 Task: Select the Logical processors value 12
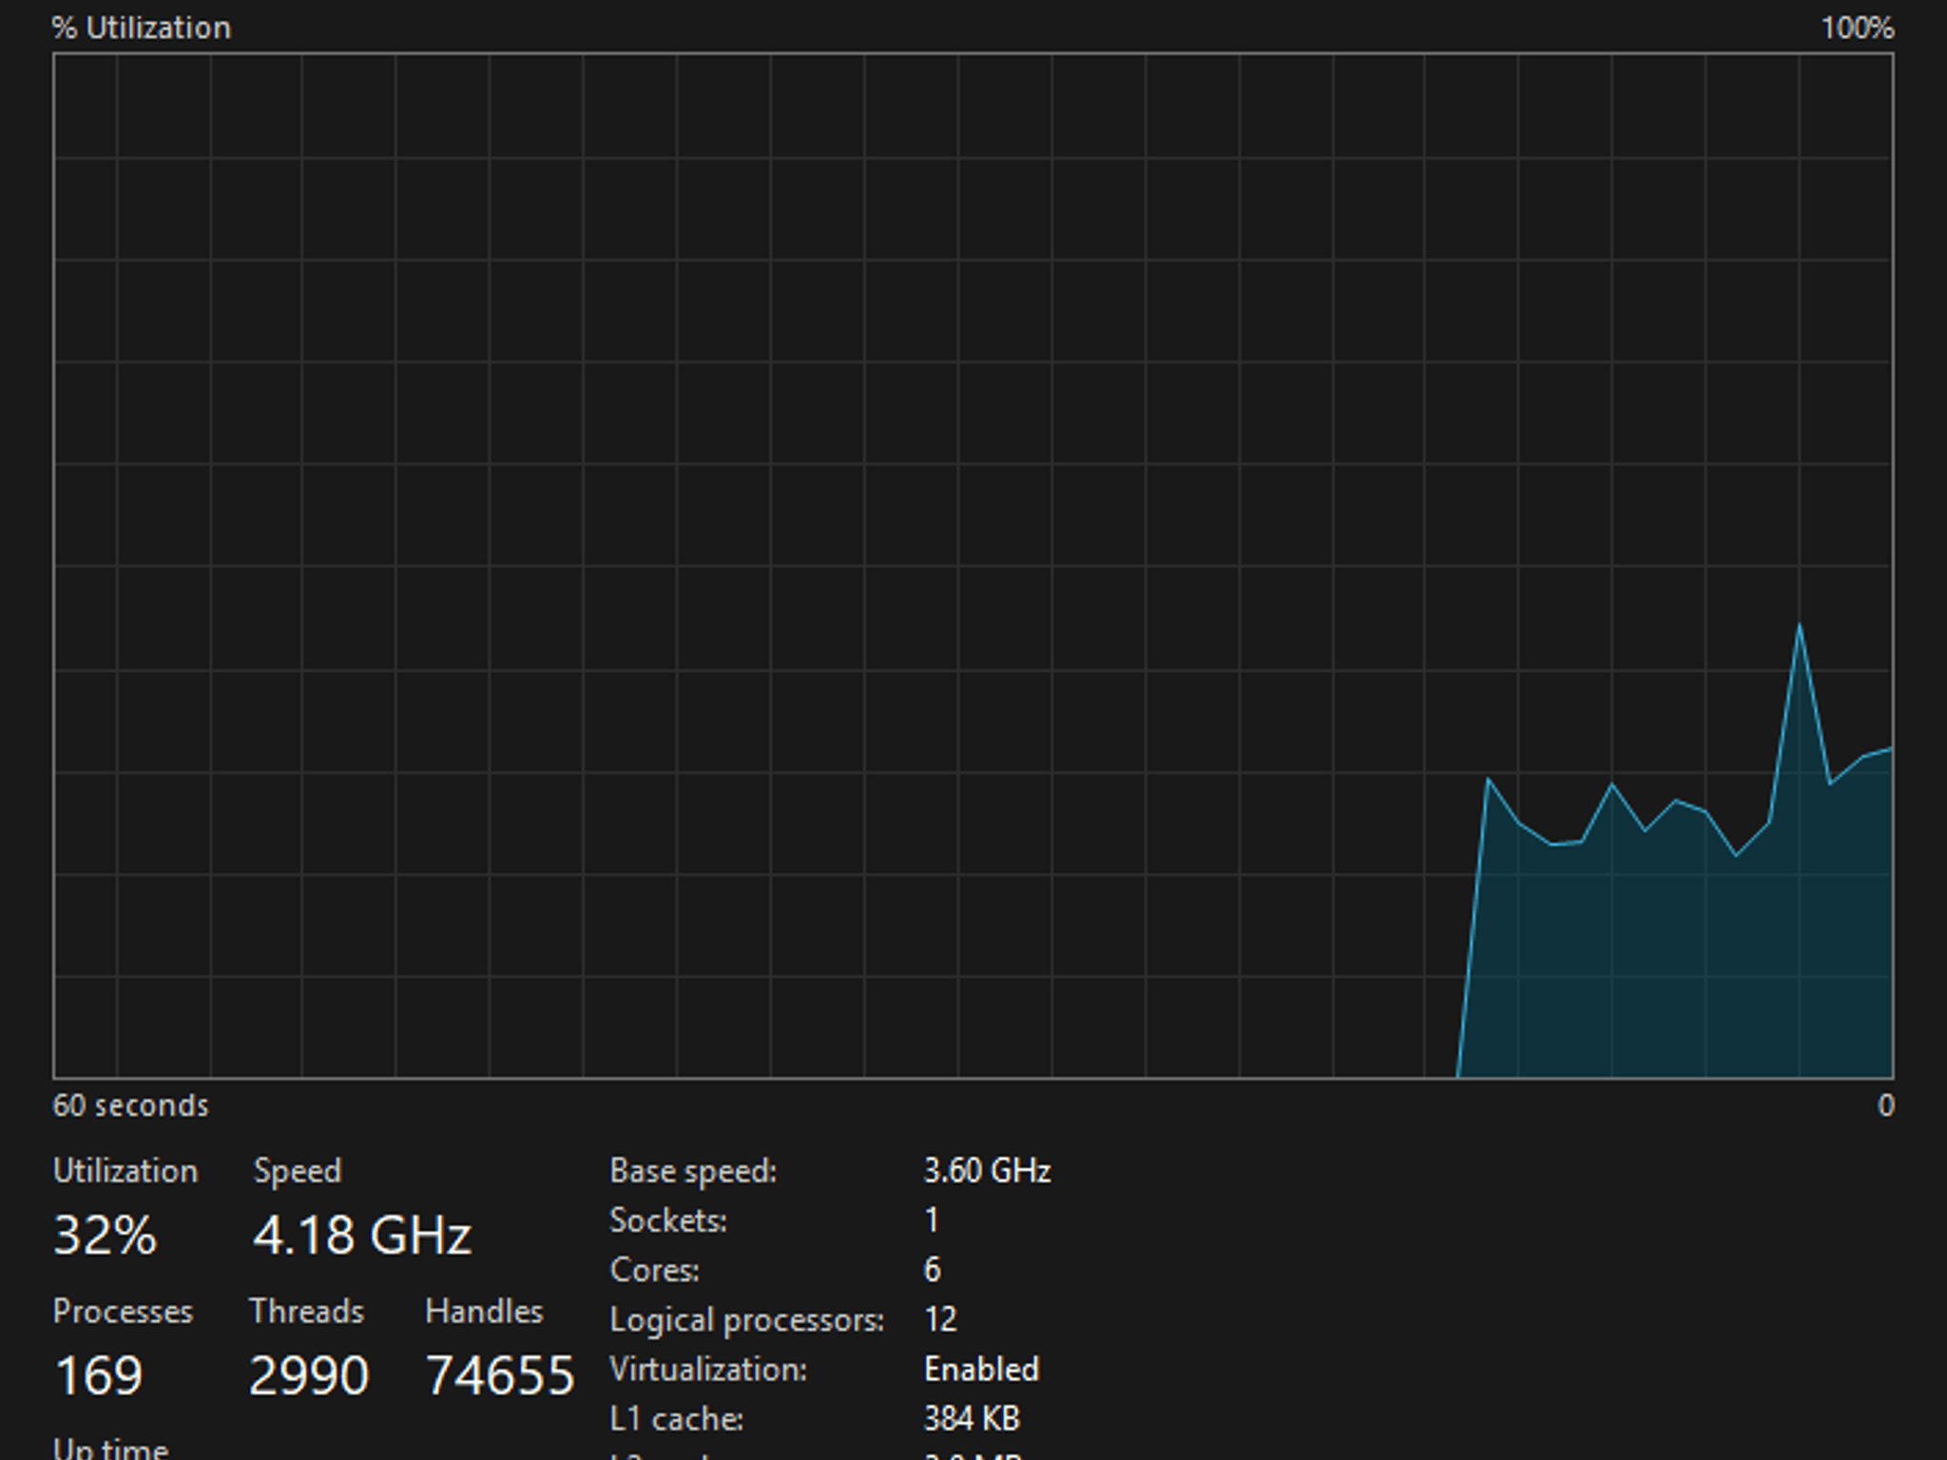tap(940, 1319)
